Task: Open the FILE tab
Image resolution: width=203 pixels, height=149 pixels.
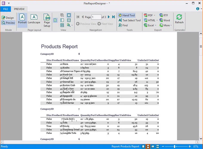Action: 6,9
